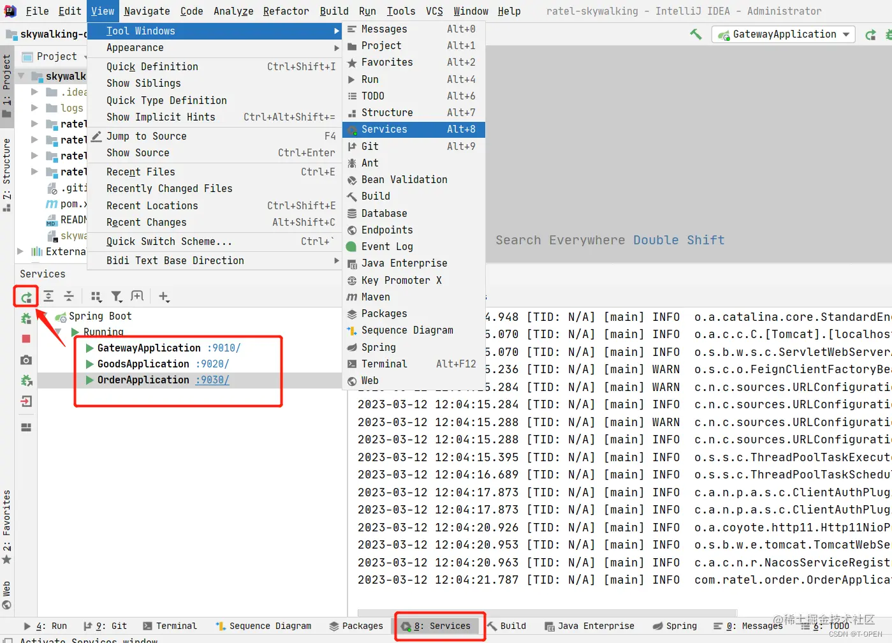Open Database tool window from submenu
This screenshot has height=643, width=892.
(414, 213)
